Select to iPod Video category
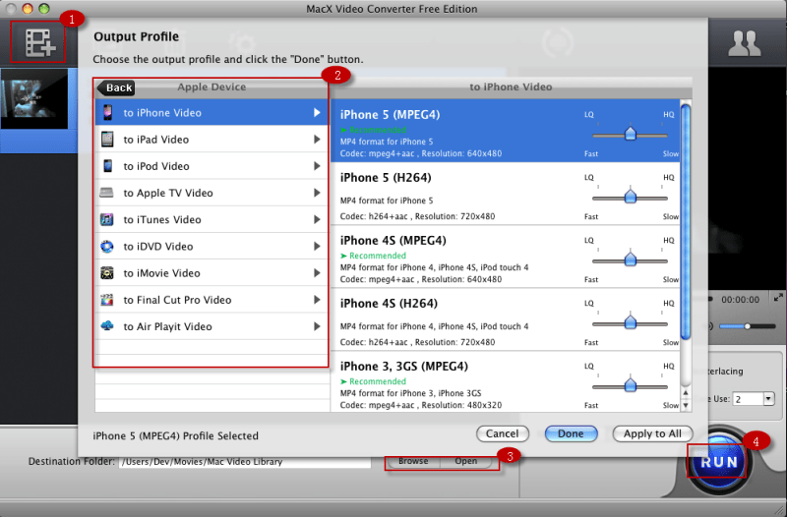The width and height of the screenshot is (787, 517). coord(212,165)
